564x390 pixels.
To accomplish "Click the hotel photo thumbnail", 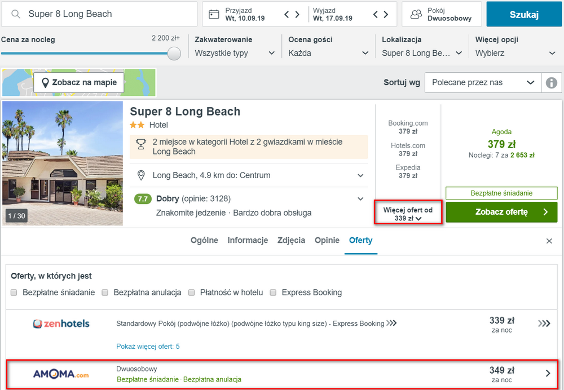I will (63, 163).
